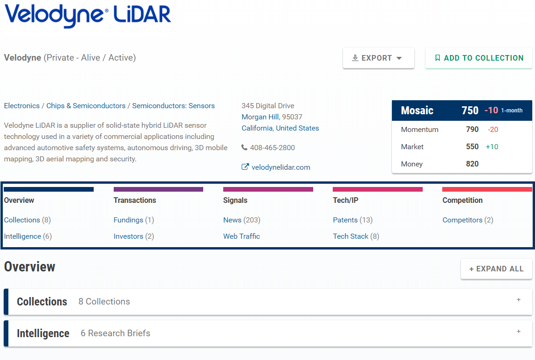Select the Market +10 change value
This screenshot has height=360, width=535.
[492, 147]
